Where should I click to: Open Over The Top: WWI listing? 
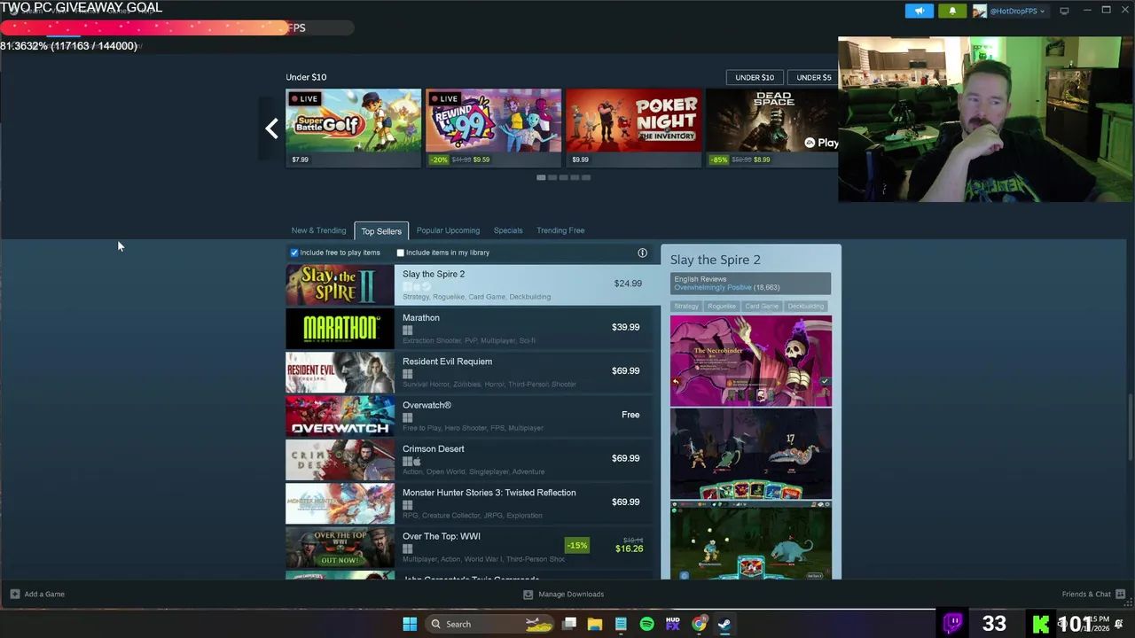pos(472,547)
